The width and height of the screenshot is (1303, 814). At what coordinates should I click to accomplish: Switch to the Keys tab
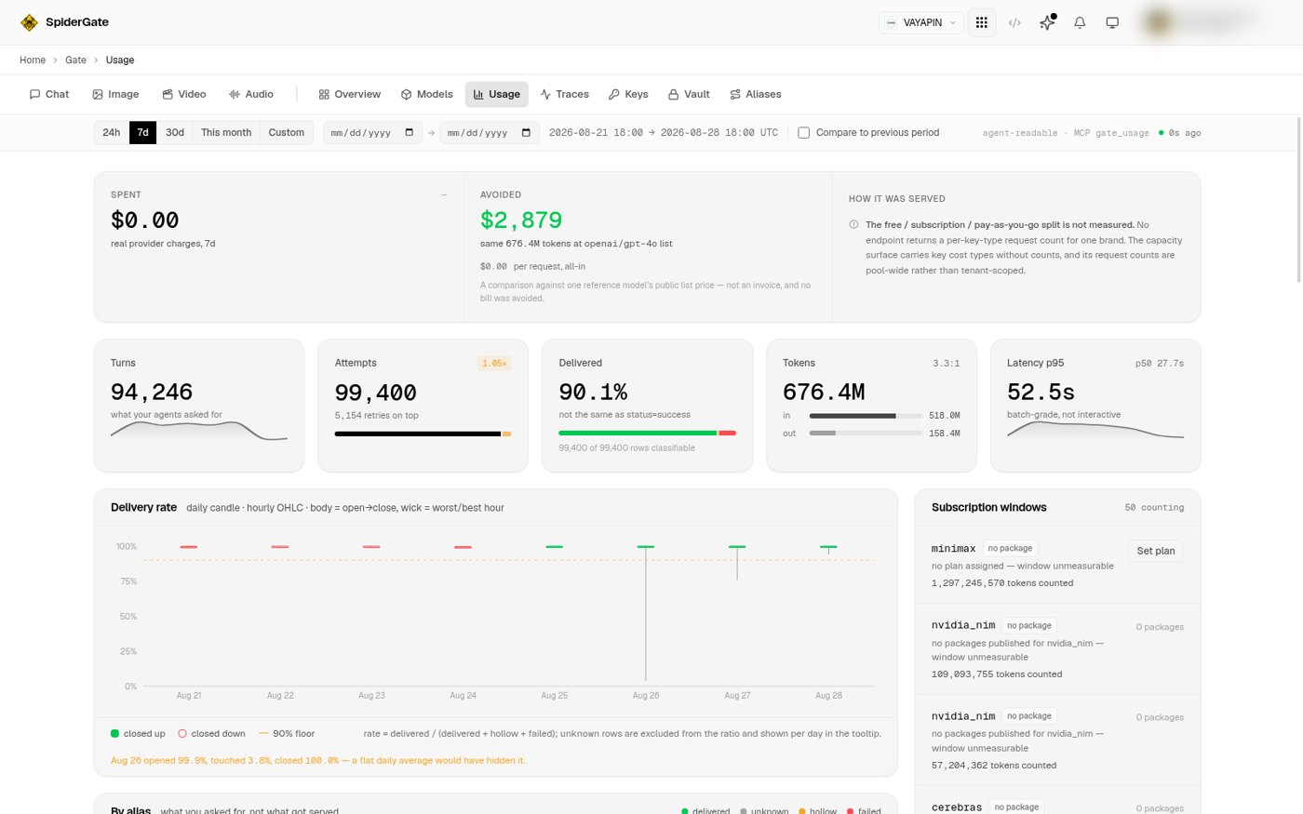[628, 94]
